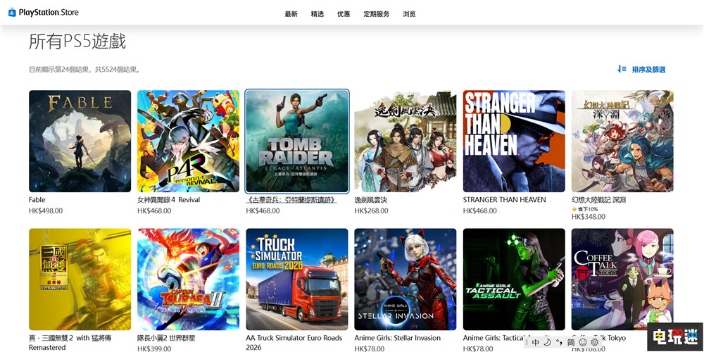
Task: Open the 定期服务 navigation menu
Action: (377, 14)
